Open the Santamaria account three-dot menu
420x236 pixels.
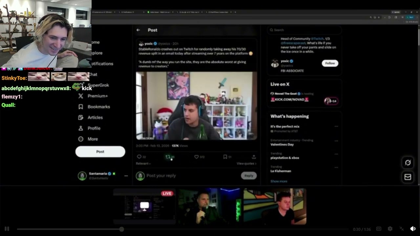point(126,176)
